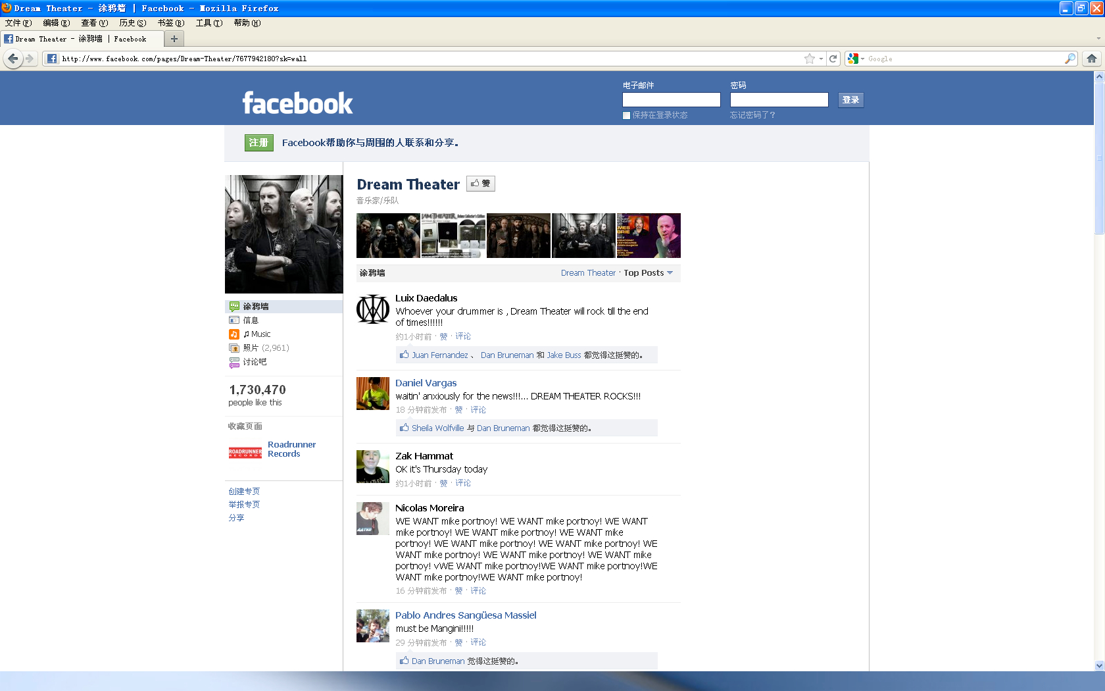This screenshot has width=1105, height=691.
Task: Open a new tab with plus button
Action: 174,39
